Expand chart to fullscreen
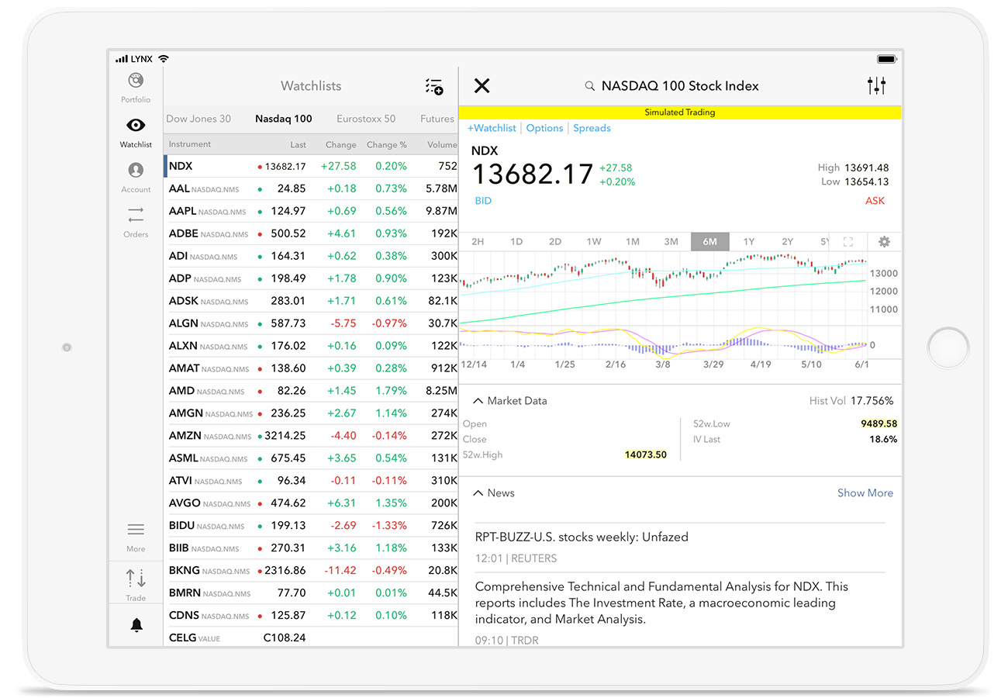The image size is (1008, 698). point(847,241)
